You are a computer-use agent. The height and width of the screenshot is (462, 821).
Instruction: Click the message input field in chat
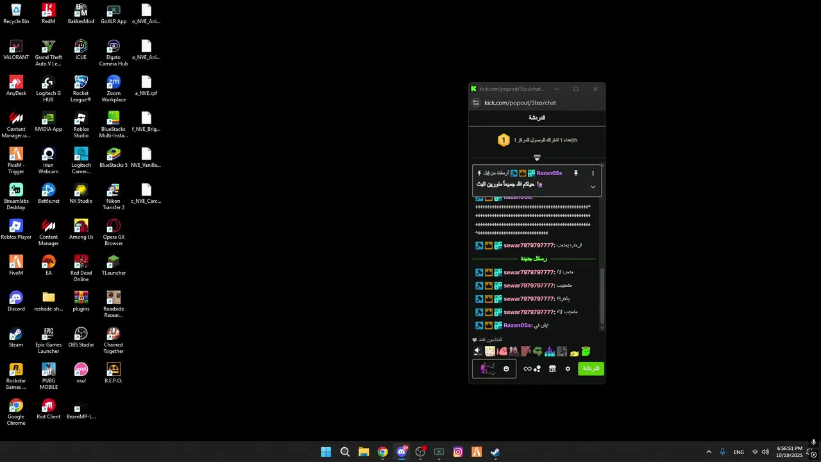click(x=494, y=369)
